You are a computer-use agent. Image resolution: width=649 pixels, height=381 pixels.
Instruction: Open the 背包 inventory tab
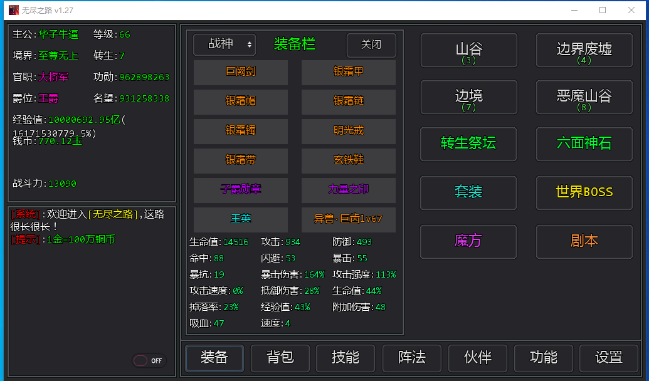click(x=280, y=358)
